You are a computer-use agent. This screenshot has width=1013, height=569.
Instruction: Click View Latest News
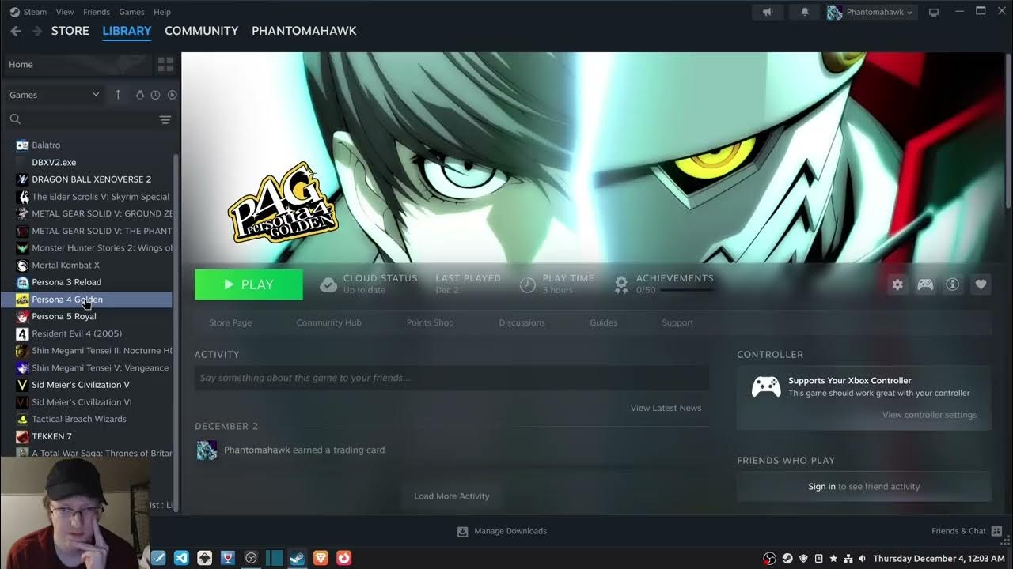click(x=666, y=408)
